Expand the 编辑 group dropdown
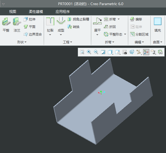This screenshot has width=166, height=153. click(139, 42)
